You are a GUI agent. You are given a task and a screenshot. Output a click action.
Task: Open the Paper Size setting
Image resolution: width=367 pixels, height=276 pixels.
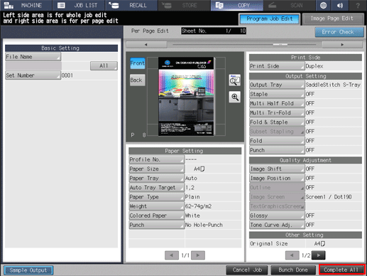tap(157, 169)
